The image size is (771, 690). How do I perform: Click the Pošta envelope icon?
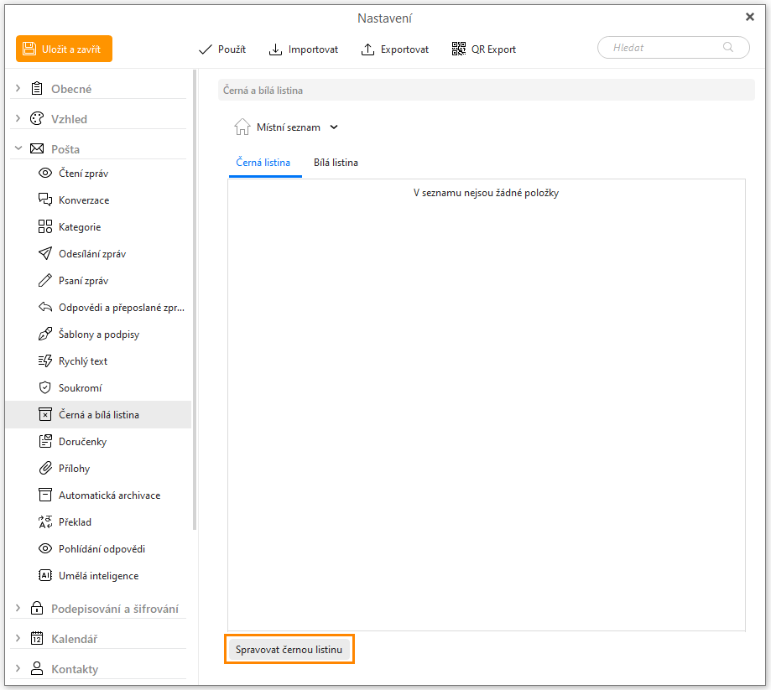[x=37, y=148]
